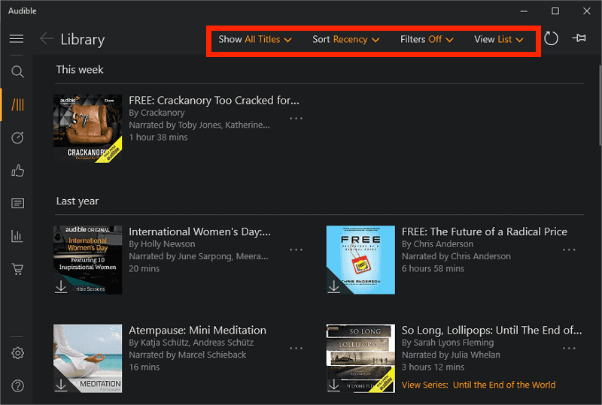This screenshot has width=602, height=405.
Task: Open the settings gear icon
Action: tap(17, 353)
